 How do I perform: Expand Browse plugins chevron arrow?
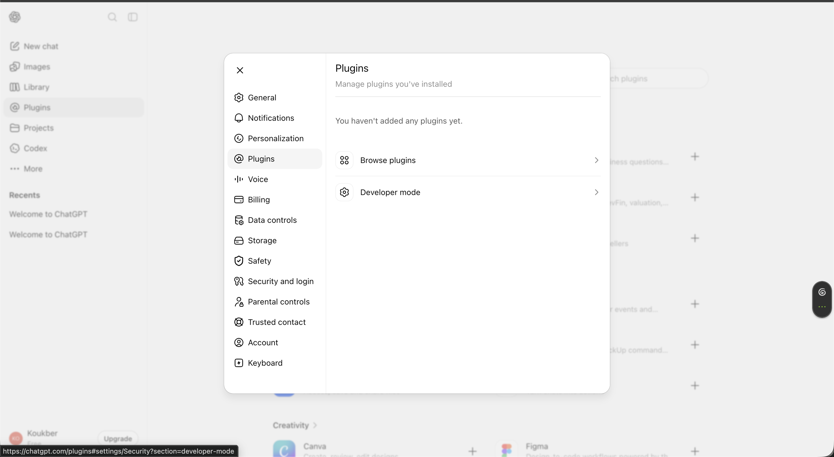click(x=596, y=160)
